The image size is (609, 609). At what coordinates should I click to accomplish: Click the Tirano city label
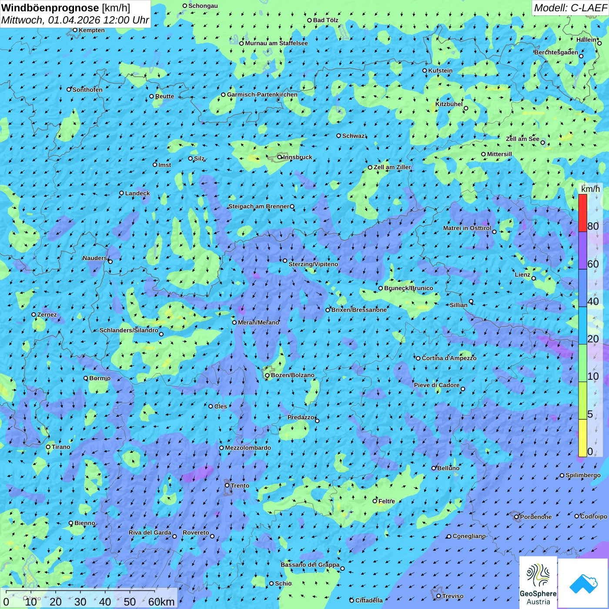tap(61, 447)
